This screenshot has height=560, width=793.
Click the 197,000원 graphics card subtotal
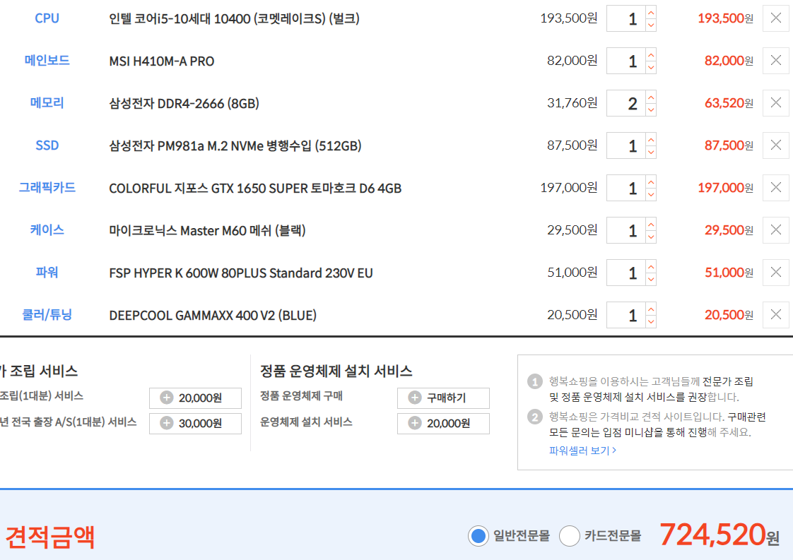(x=726, y=188)
